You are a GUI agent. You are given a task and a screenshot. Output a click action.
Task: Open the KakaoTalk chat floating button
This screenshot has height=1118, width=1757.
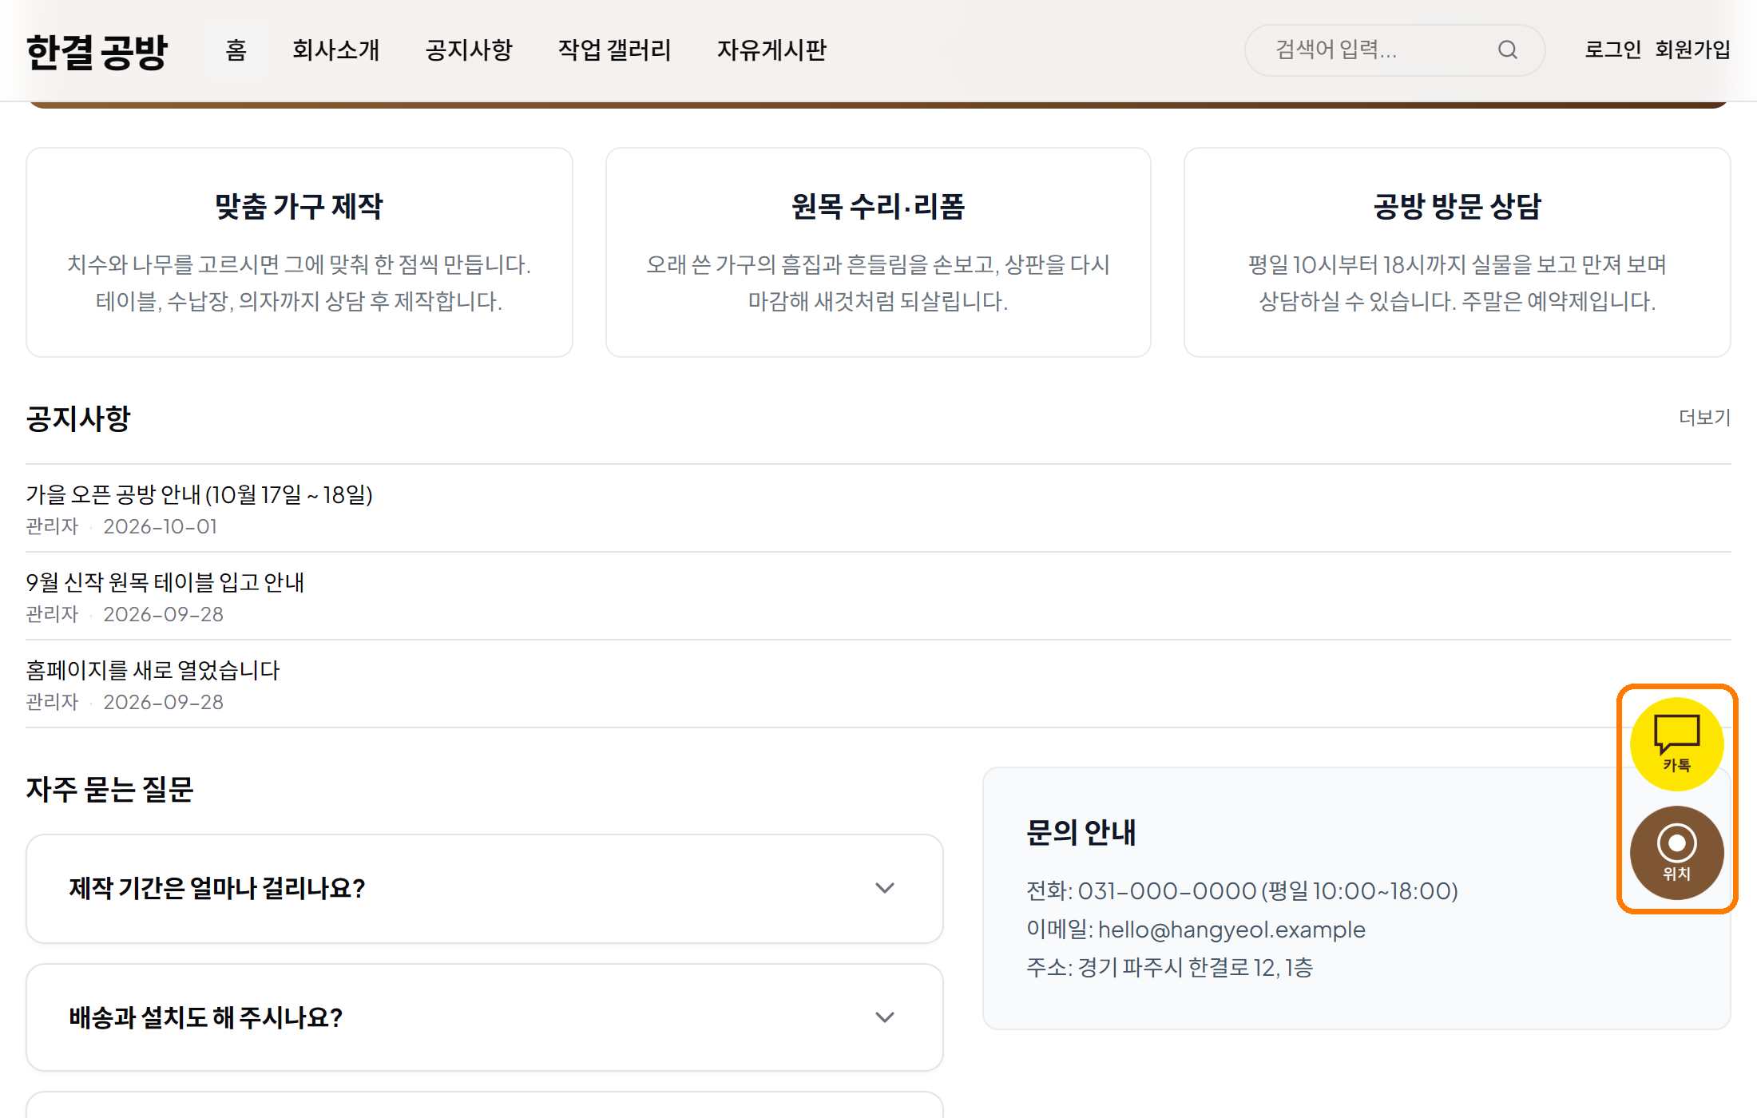coord(1676,744)
